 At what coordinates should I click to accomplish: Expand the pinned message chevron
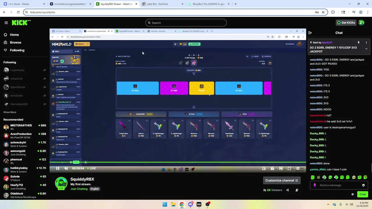tap(366, 49)
